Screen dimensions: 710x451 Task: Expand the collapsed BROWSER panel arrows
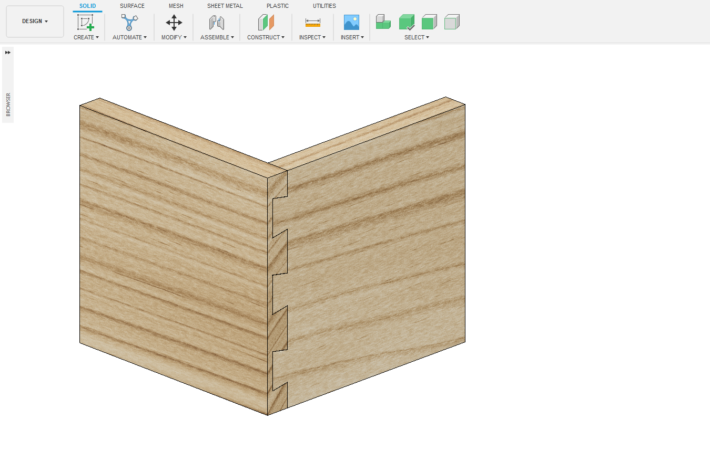(x=8, y=53)
